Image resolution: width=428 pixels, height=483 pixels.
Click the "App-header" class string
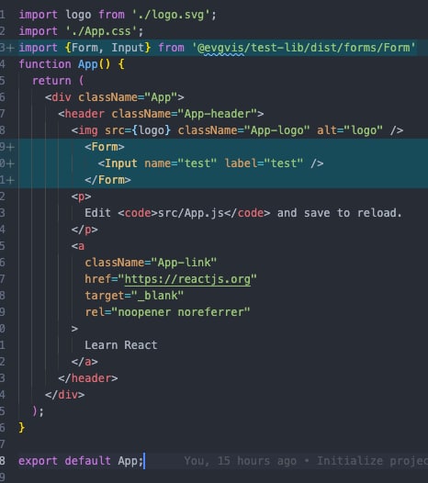(x=218, y=114)
